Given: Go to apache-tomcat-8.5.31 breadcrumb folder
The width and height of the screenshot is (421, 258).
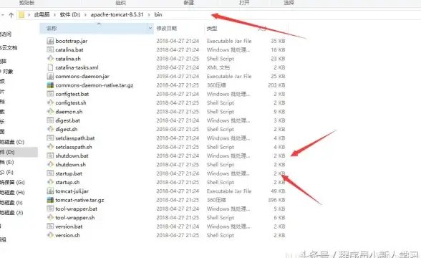Looking at the screenshot, I should point(117,15).
